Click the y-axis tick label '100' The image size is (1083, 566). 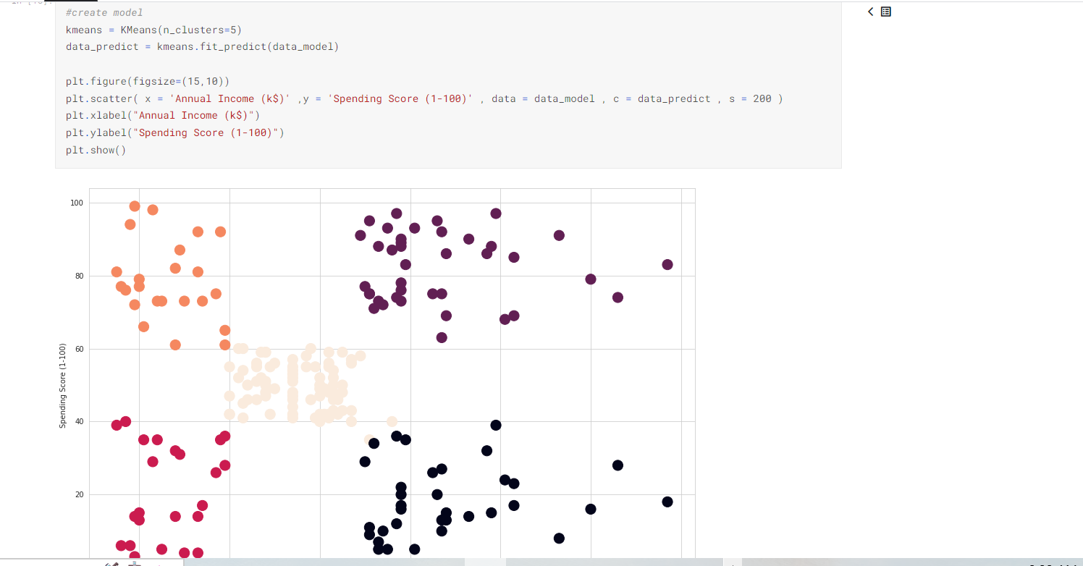click(77, 203)
